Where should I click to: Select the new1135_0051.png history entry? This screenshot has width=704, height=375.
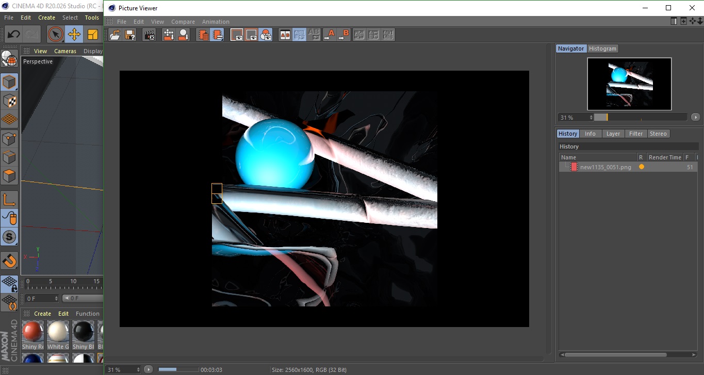point(628,167)
